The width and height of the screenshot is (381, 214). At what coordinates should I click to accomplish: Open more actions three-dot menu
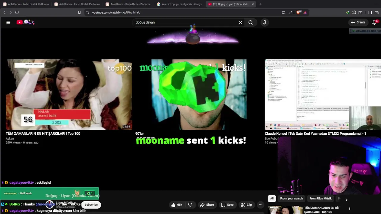260,205
